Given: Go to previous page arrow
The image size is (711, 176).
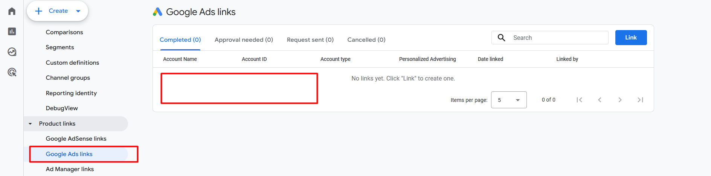Looking at the screenshot, I should click(600, 100).
